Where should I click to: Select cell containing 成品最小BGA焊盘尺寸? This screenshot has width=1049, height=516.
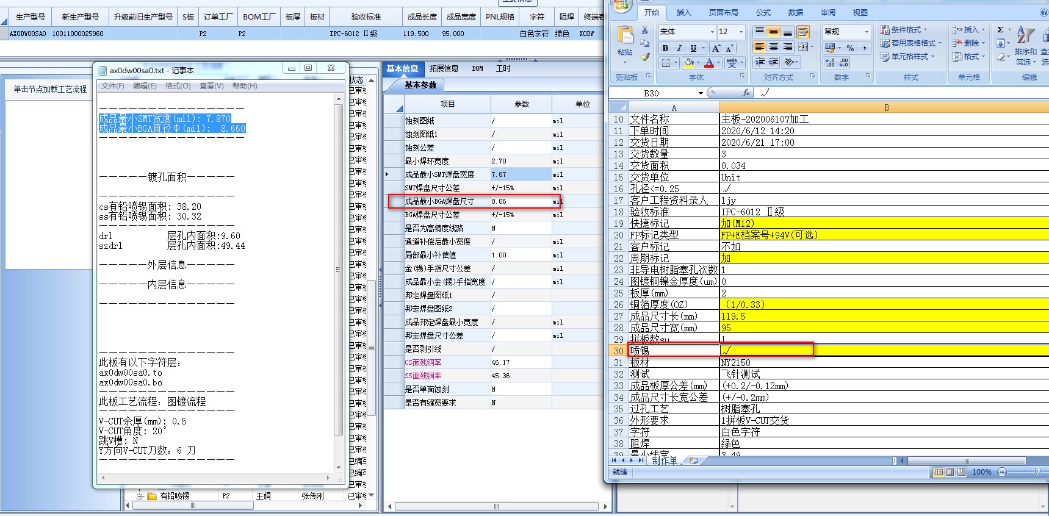pos(447,201)
